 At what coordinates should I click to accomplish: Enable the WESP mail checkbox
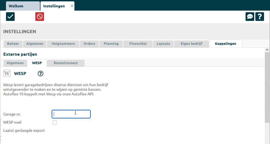point(55,123)
